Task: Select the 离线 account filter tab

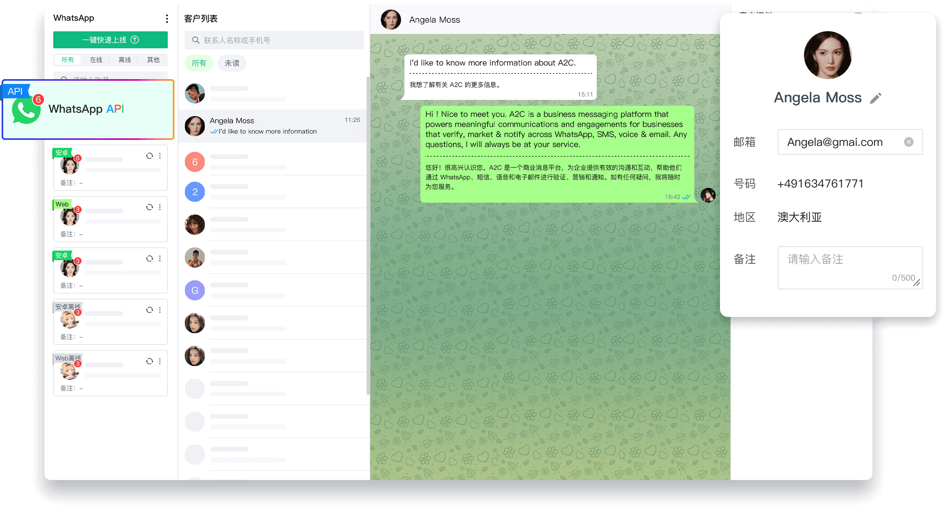Action: (125, 60)
